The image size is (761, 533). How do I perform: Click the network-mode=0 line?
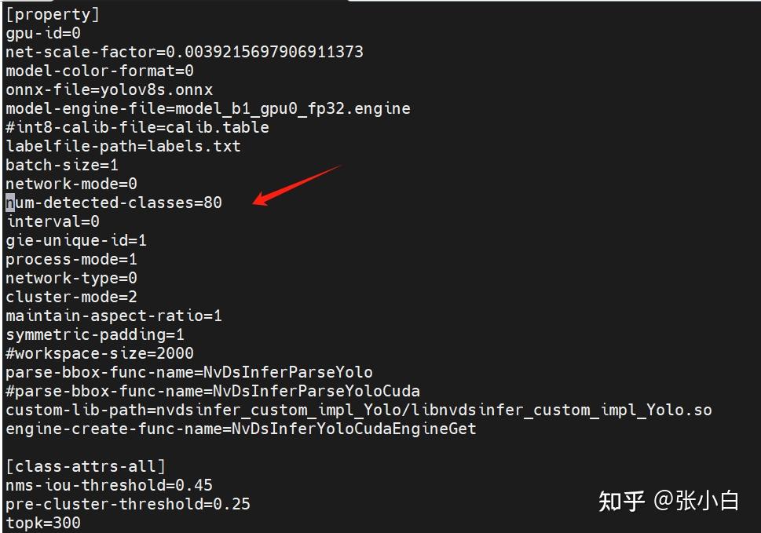71,184
